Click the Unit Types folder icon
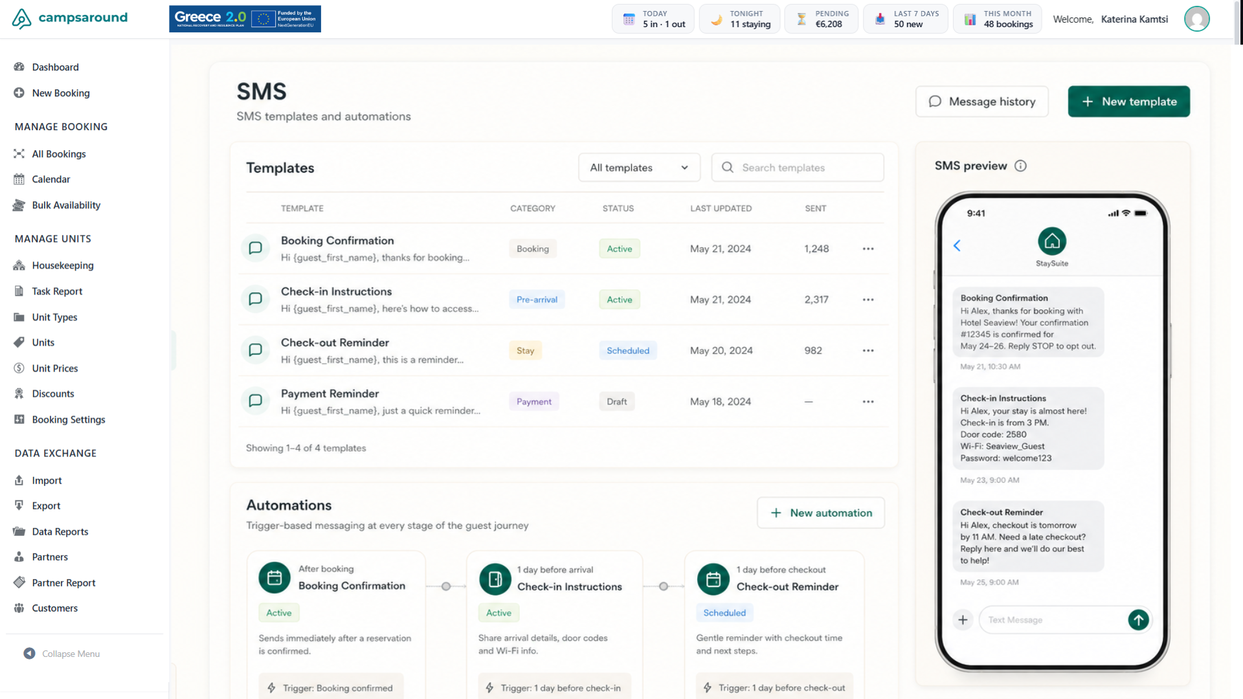The image size is (1243, 699). pos(19,317)
